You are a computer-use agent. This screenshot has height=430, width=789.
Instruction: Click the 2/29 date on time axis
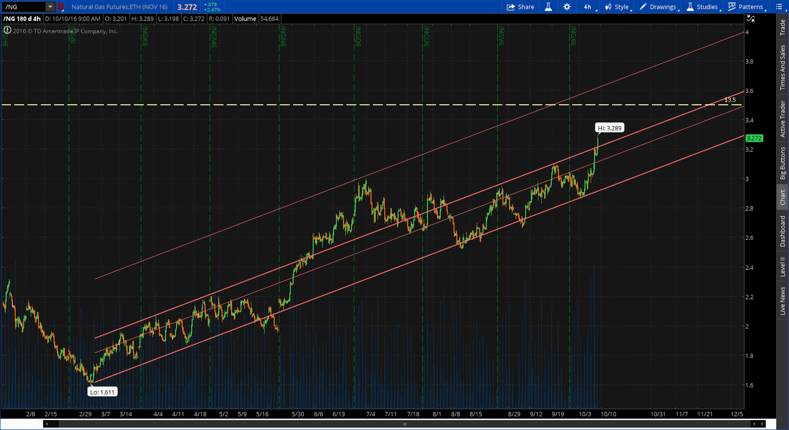pos(85,414)
